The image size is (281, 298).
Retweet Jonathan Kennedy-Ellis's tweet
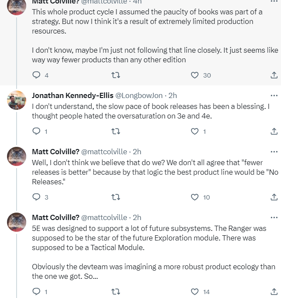tap(116, 131)
